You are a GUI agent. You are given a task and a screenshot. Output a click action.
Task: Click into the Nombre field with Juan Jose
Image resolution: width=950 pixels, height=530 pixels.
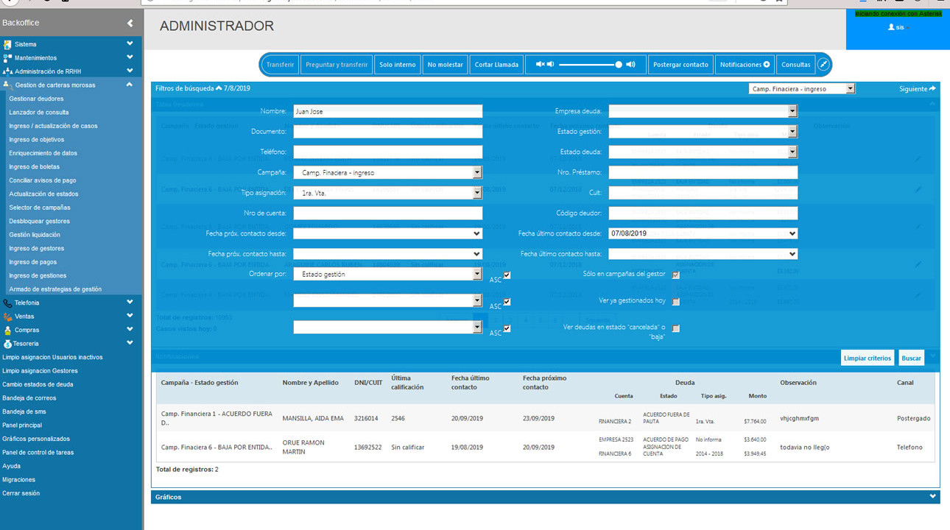388,111
